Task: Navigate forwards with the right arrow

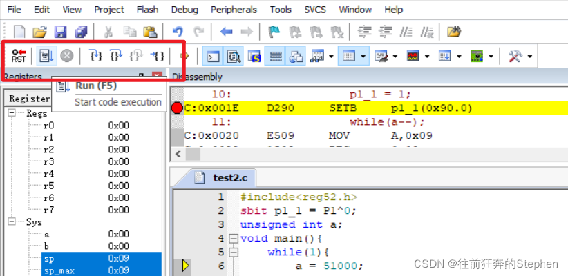Action: tap(247, 32)
